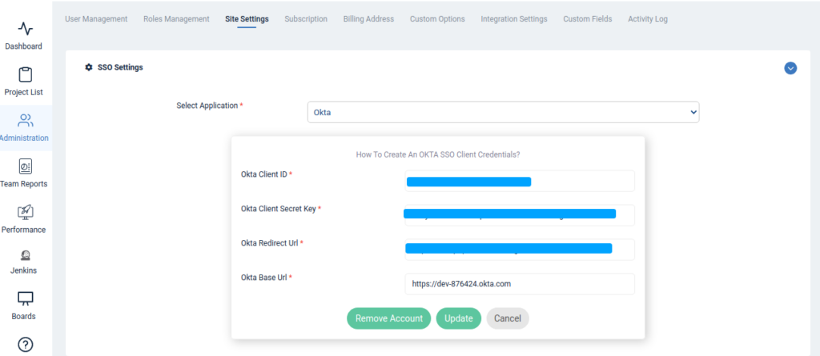Select the Administration users icon
The image size is (820, 356).
tap(25, 121)
